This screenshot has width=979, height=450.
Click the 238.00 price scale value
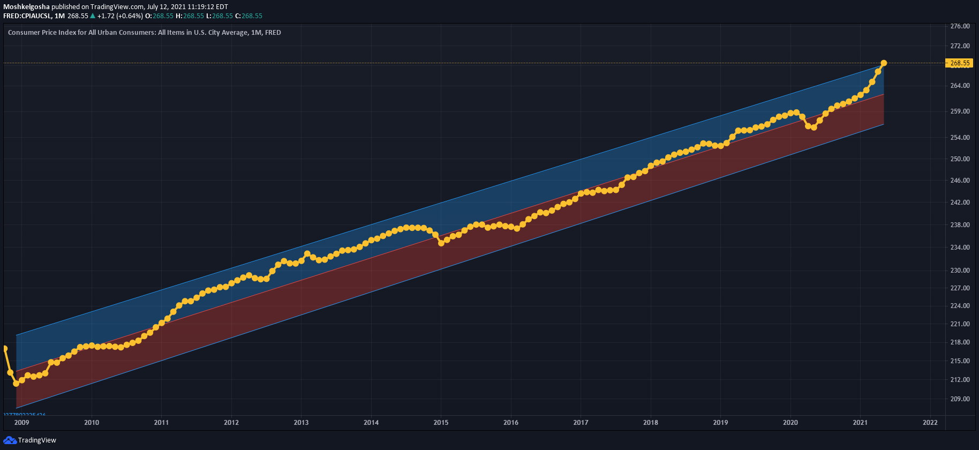(x=960, y=225)
